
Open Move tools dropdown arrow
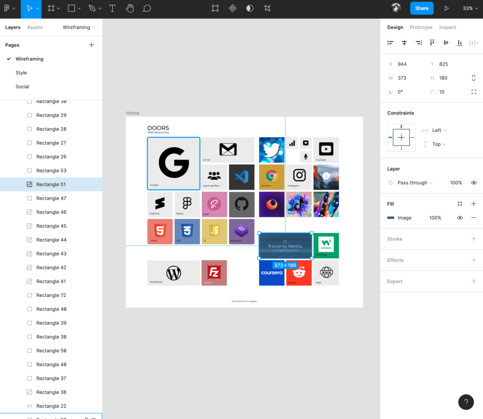38,8
